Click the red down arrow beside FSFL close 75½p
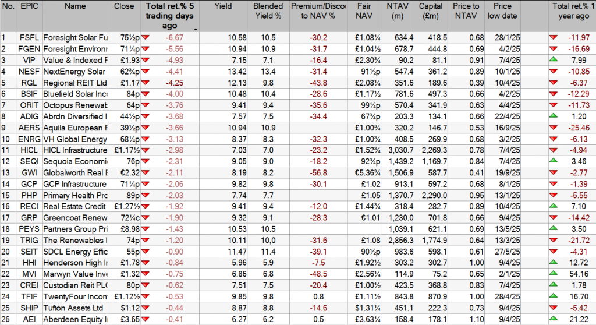 (x=145, y=37)
